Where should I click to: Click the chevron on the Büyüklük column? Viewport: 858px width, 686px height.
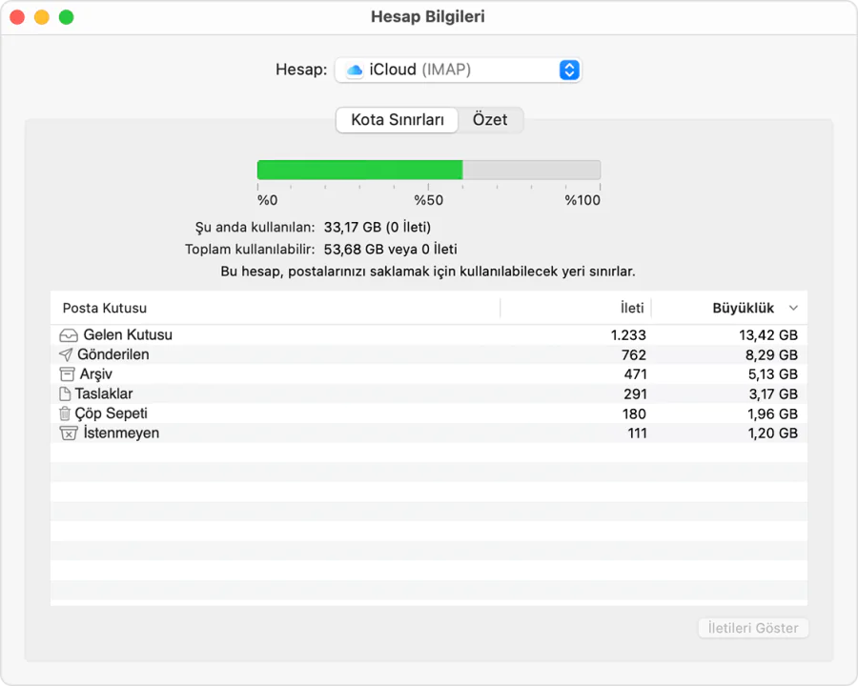793,308
